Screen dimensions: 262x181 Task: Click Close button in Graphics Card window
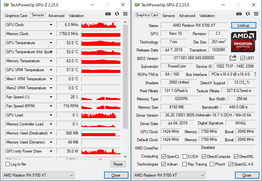coord(247,175)
